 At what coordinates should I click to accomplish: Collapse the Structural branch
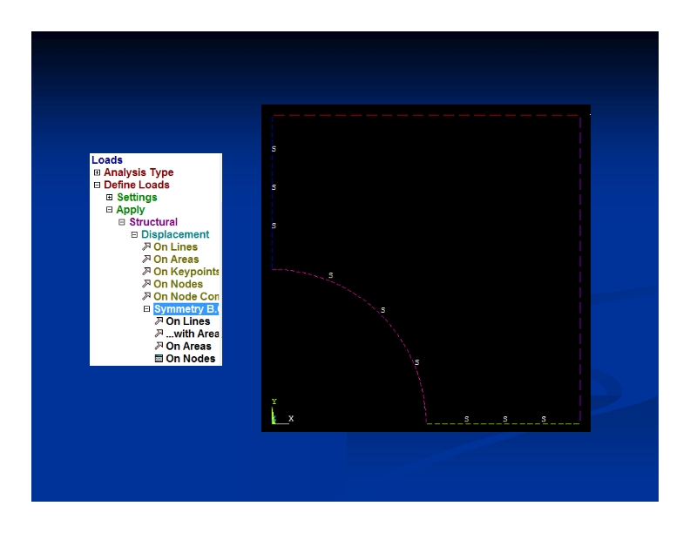[122, 222]
